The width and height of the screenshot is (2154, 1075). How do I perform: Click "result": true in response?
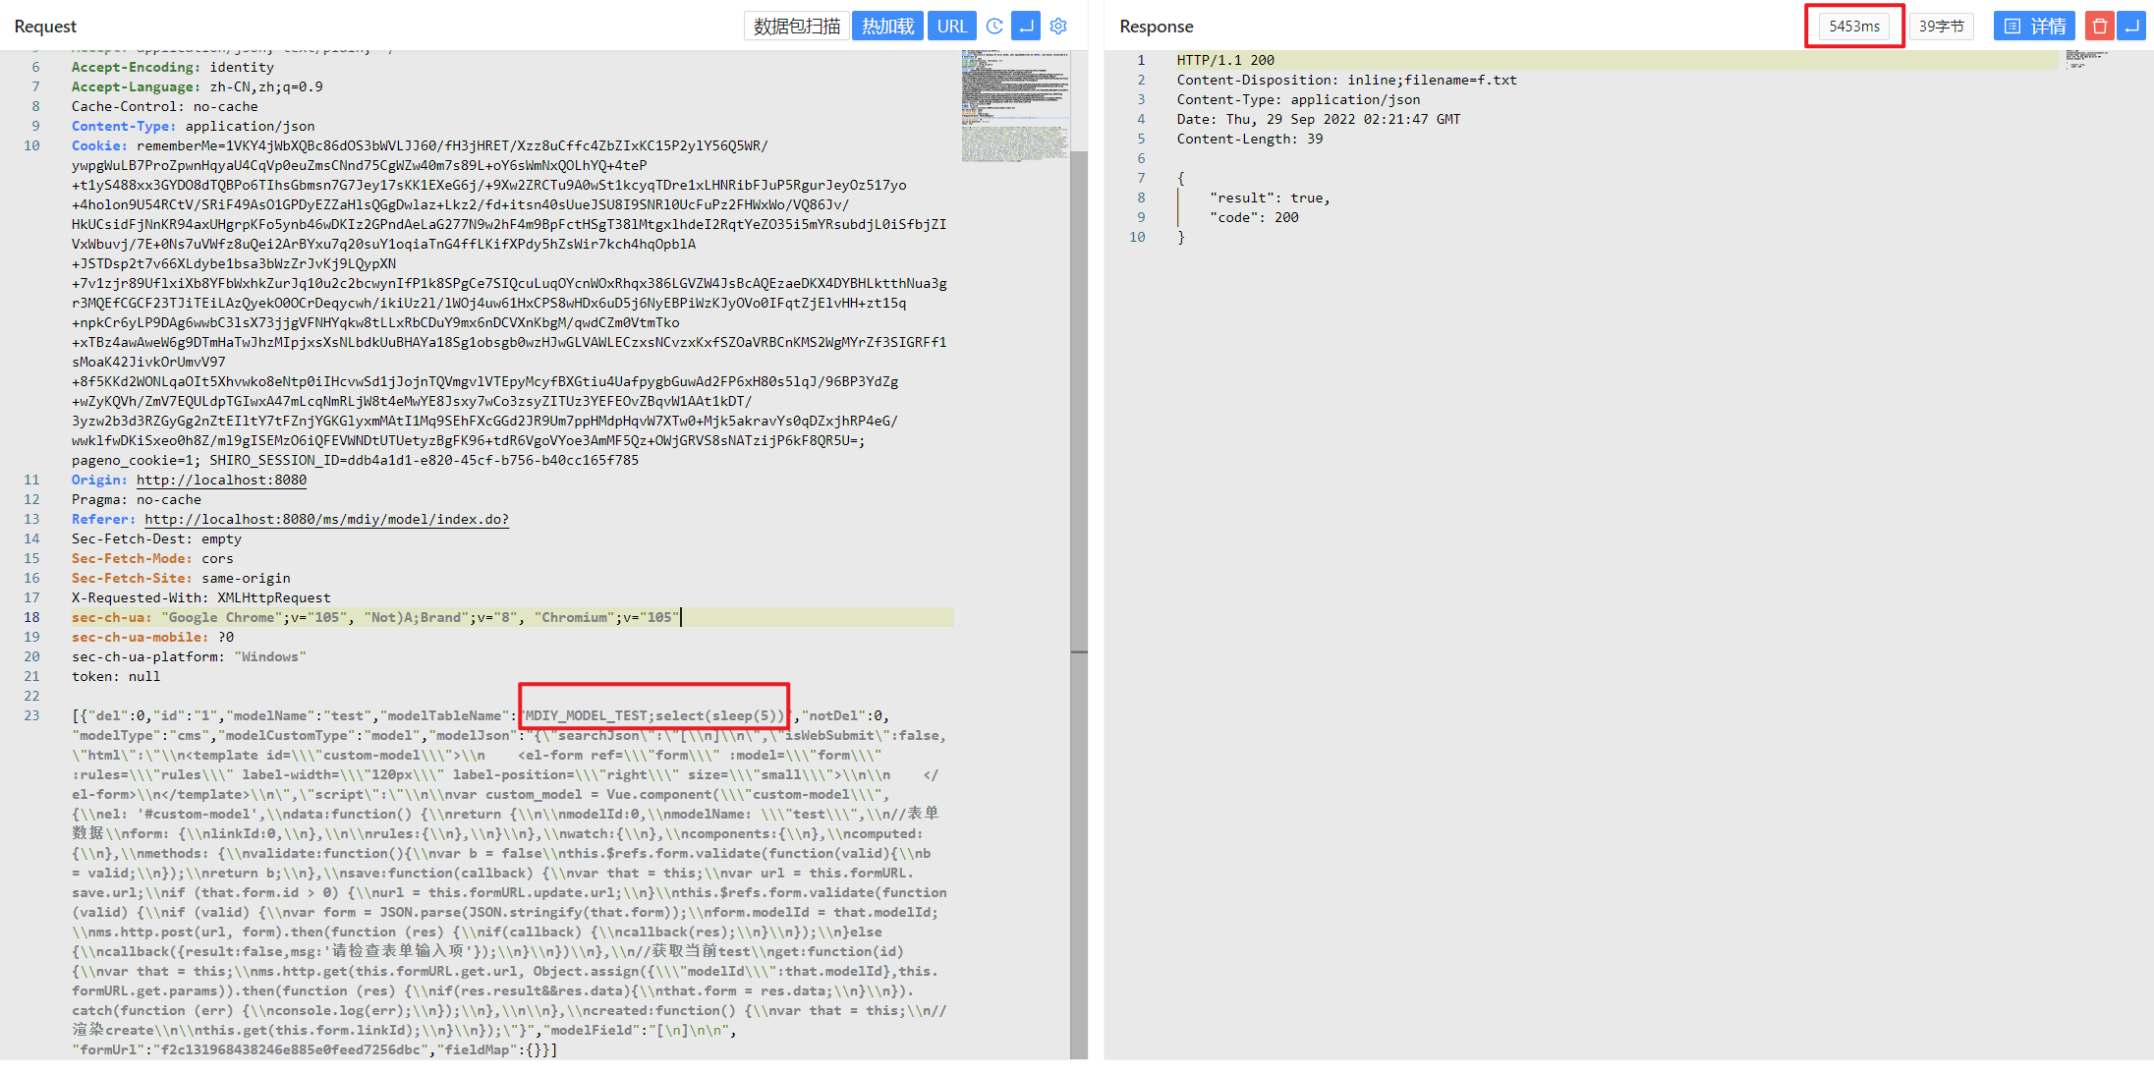point(1270,198)
